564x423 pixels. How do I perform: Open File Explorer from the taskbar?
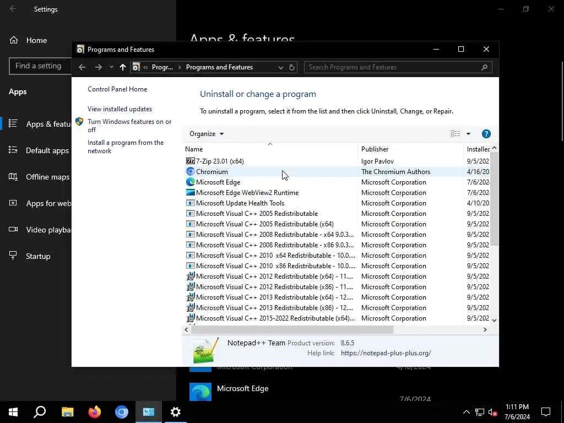point(67,412)
